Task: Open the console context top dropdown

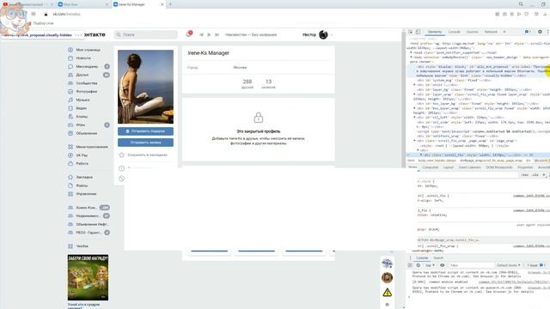Action: click(x=430, y=265)
